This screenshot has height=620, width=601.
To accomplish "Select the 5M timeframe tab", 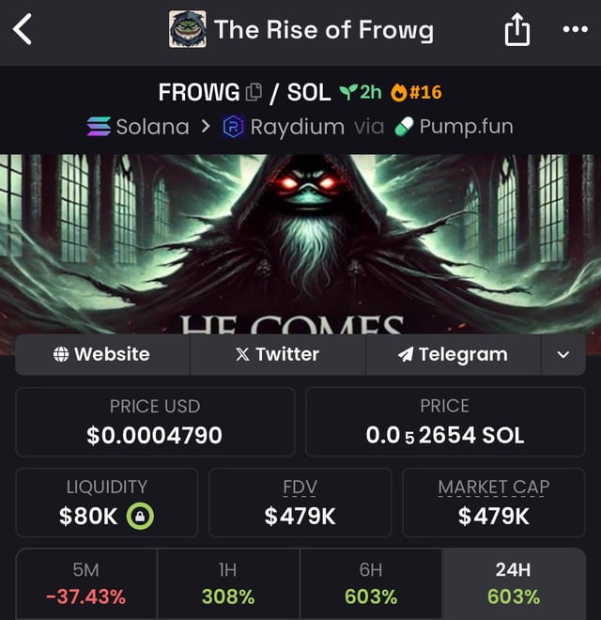I will pyautogui.click(x=85, y=583).
